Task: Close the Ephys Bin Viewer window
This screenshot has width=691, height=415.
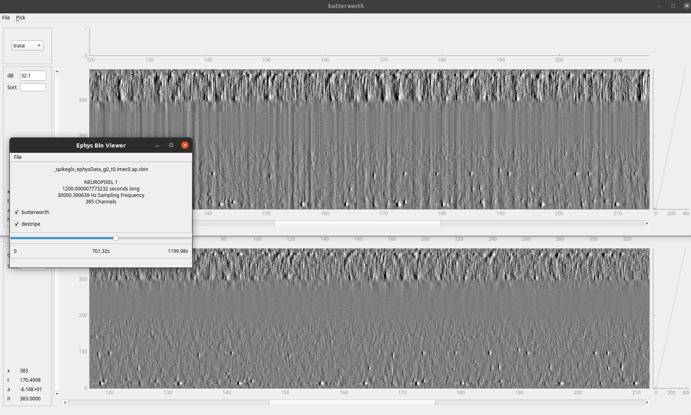Action: click(x=185, y=145)
